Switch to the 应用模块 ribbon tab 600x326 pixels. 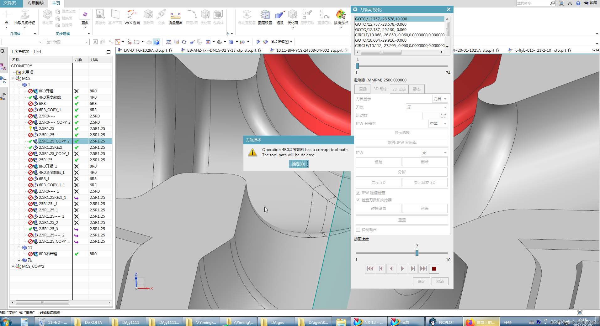click(36, 3)
